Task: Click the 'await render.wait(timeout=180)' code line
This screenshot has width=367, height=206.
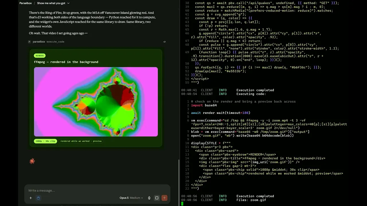Action: tap(221, 113)
